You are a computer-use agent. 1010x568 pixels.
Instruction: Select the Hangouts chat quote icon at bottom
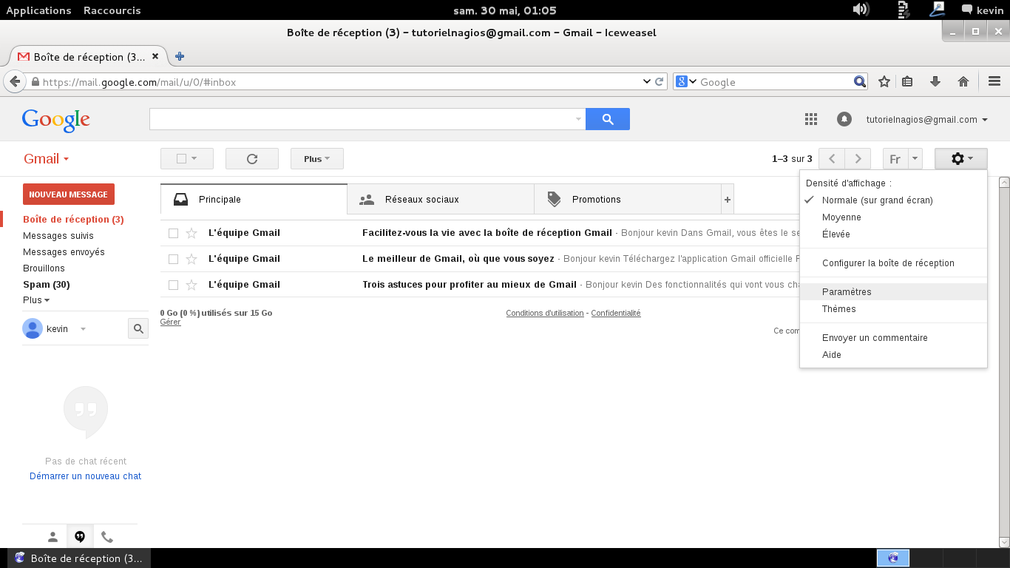80,537
